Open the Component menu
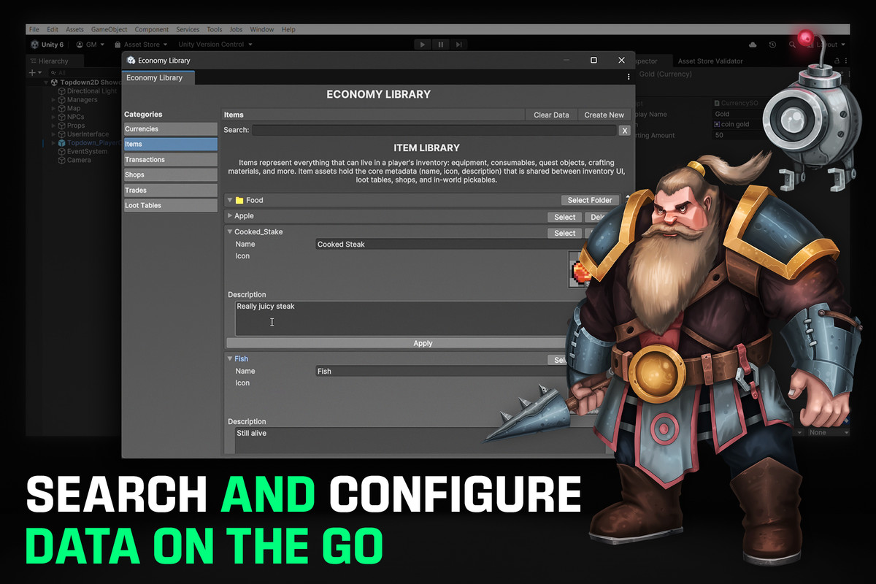Image resolution: width=876 pixels, height=584 pixels. pyautogui.click(x=152, y=29)
